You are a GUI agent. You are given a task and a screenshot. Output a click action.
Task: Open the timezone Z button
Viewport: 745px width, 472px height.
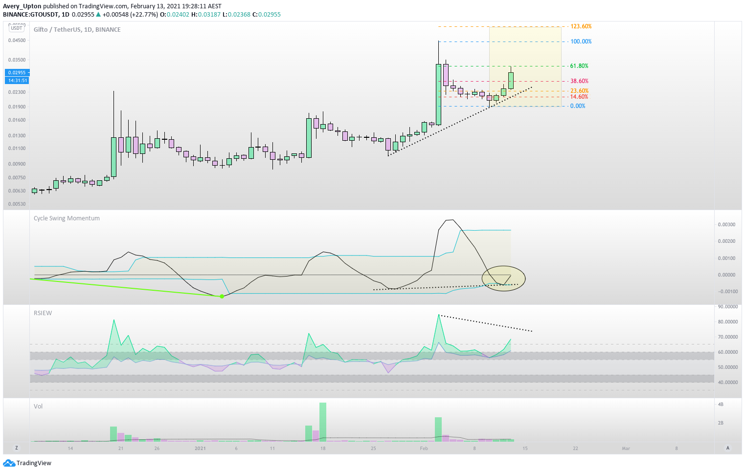point(16,448)
